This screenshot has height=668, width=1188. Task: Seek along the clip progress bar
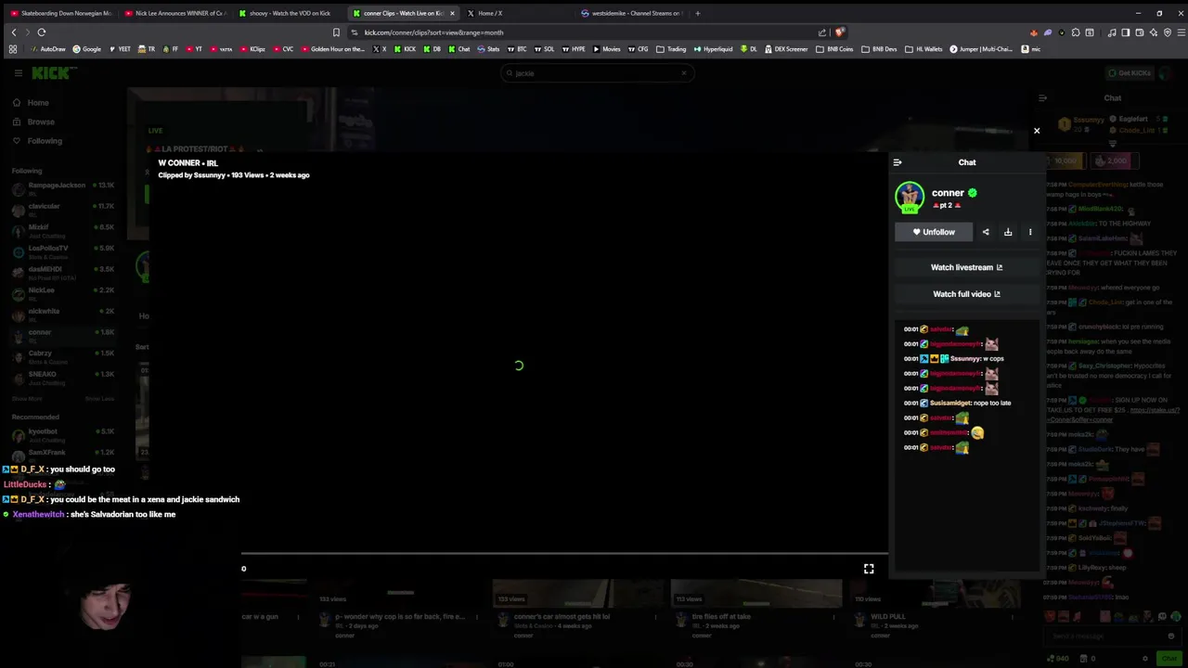(x=564, y=554)
